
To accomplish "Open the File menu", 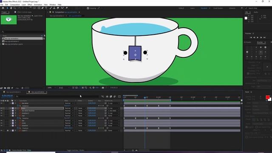I will (x=2, y=5).
